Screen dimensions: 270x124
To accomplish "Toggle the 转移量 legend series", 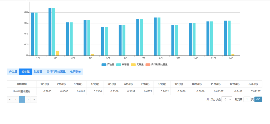I will pyautogui.click(x=122, y=64).
